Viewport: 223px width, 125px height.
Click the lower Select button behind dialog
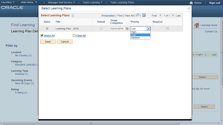(x=204, y=107)
